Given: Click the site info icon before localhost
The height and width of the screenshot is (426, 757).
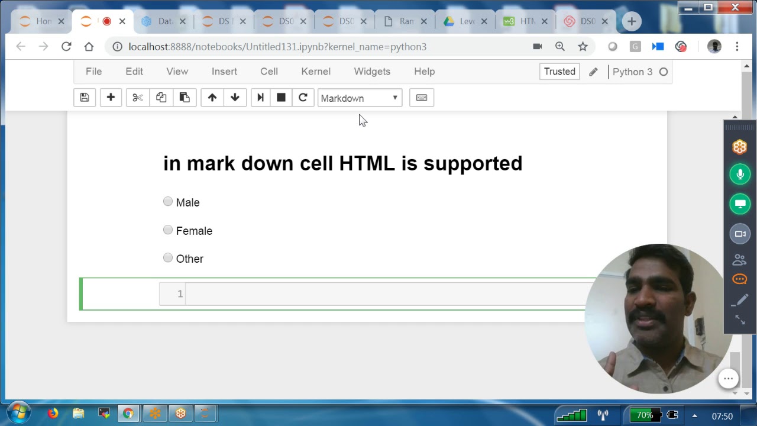Looking at the screenshot, I should click(x=117, y=46).
